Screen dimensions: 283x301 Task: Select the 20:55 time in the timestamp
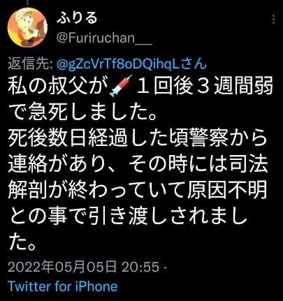140,267
